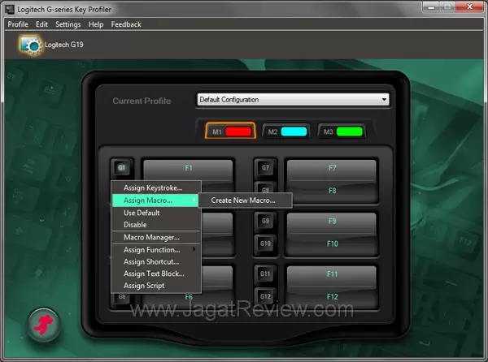Click the F12 assignment button
Viewport: 488px width, 362px height.
coord(332,298)
